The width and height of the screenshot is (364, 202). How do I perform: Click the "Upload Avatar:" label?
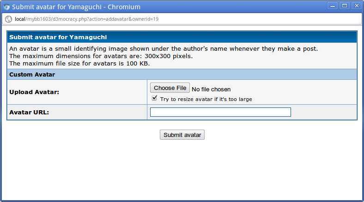coord(35,92)
